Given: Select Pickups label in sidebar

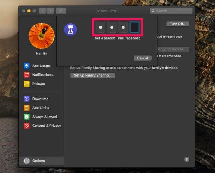Looking at the screenshot, I should click(x=38, y=84).
